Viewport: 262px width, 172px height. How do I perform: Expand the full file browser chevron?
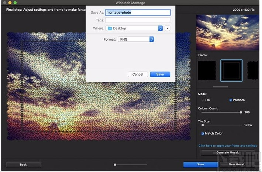click(x=168, y=28)
